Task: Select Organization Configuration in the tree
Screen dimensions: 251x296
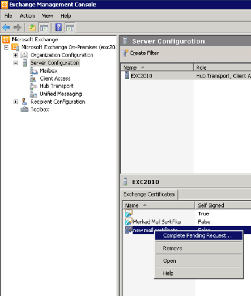Action: (x=62, y=55)
